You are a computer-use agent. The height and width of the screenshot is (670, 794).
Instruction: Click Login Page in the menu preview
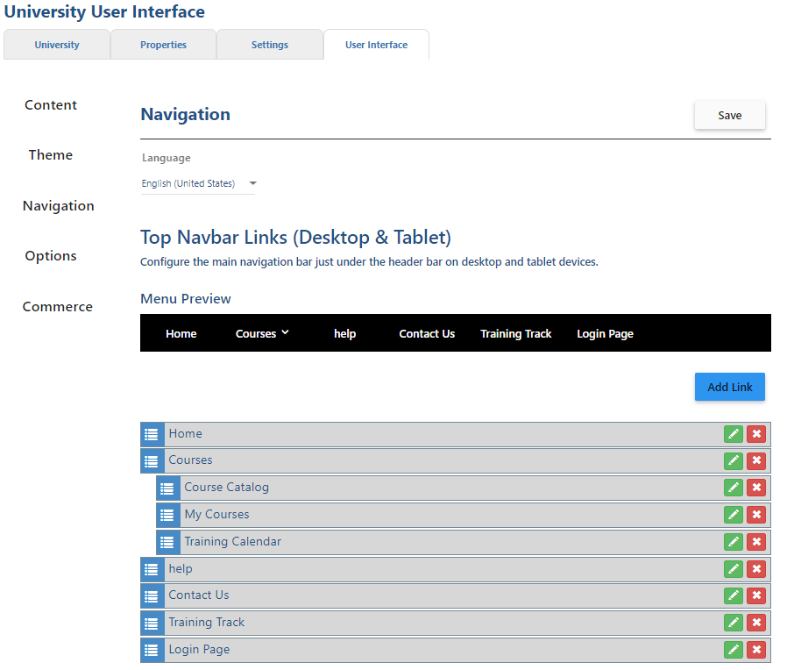[x=605, y=333]
